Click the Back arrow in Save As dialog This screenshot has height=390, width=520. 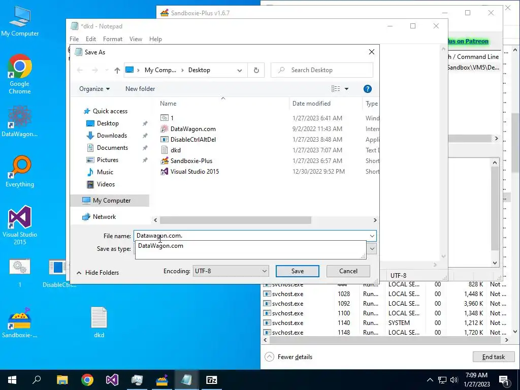(80, 70)
